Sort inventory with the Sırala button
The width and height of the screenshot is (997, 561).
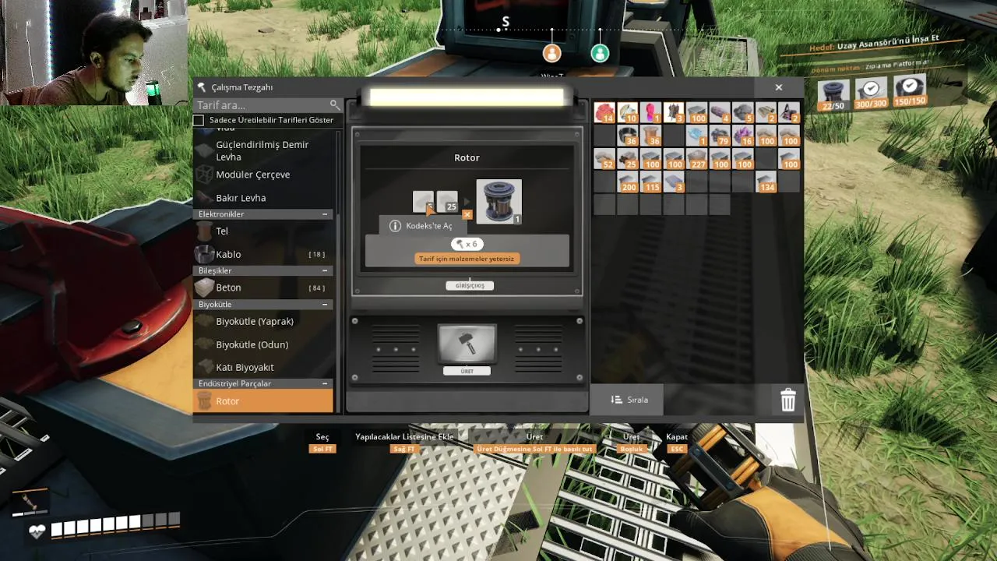(629, 400)
